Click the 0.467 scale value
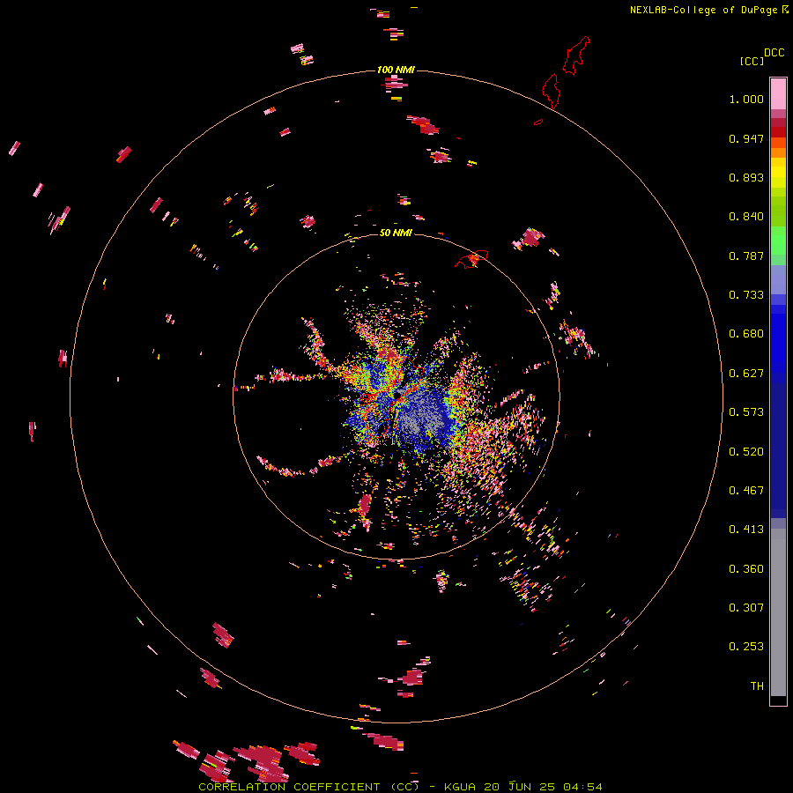Screen dimensions: 793x793 pyautogui.click(x=746, y=491)
